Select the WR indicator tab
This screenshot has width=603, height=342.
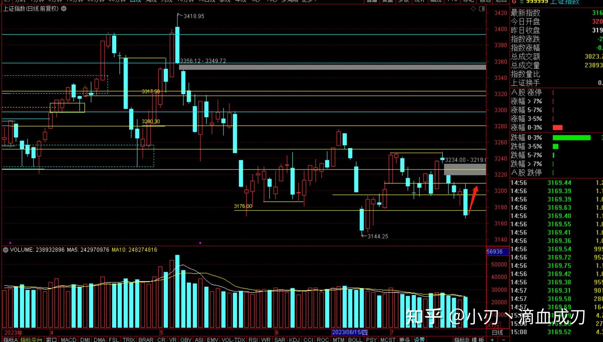click(x=266, y=339)
